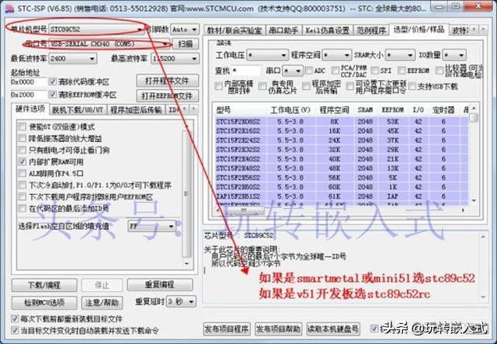This screenshot has height=344, width=497.
Task: Open the 串口 filter dropdown
Action: click(293, 71)
